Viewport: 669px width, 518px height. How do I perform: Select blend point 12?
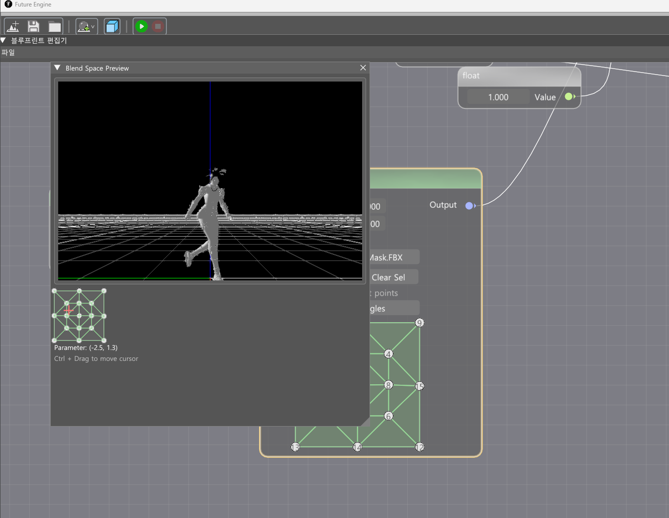pyautogui.click(x=419, y=447)
